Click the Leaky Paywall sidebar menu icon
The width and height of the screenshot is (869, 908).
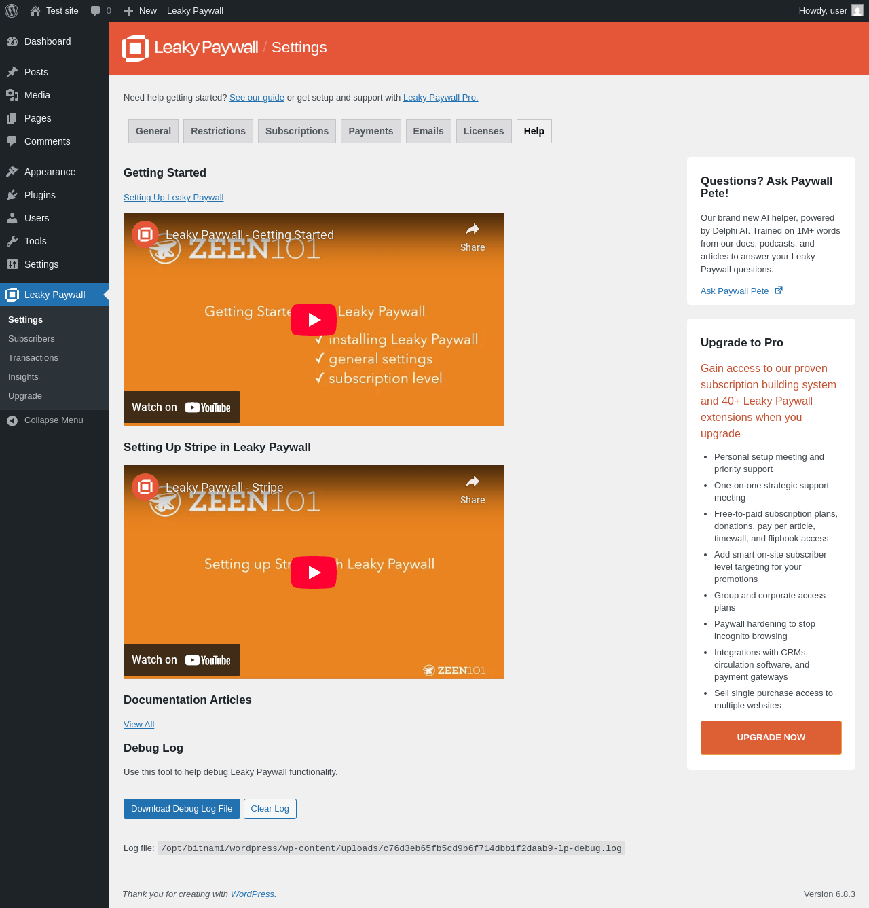coord(12,295)
